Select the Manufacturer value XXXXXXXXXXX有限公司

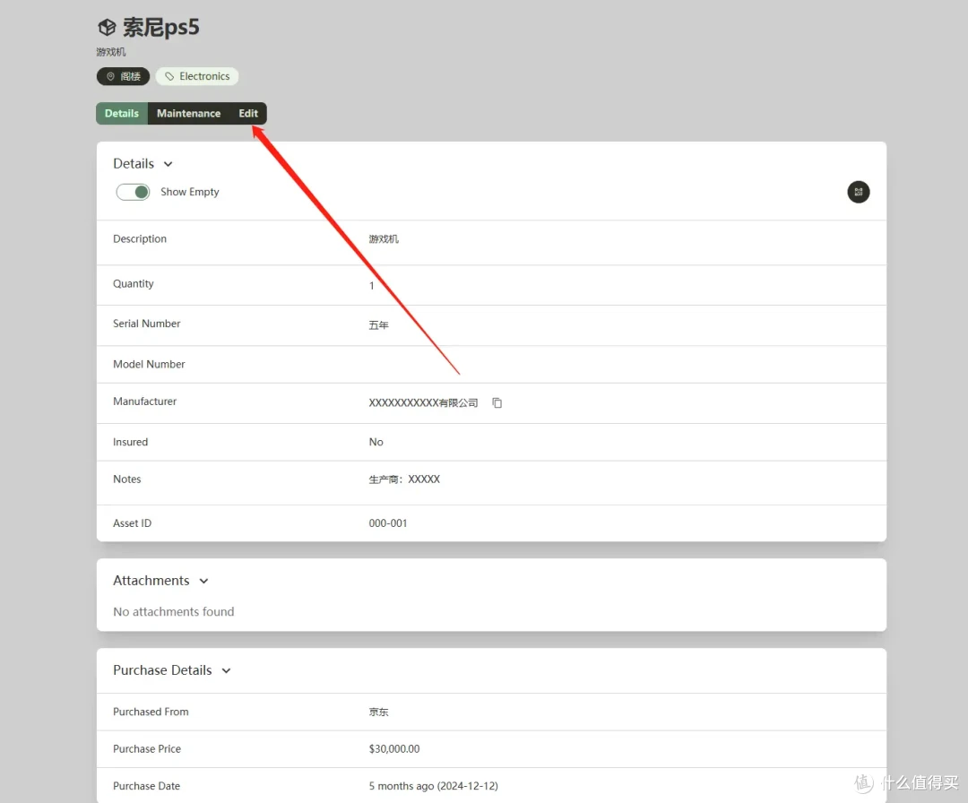423,403
